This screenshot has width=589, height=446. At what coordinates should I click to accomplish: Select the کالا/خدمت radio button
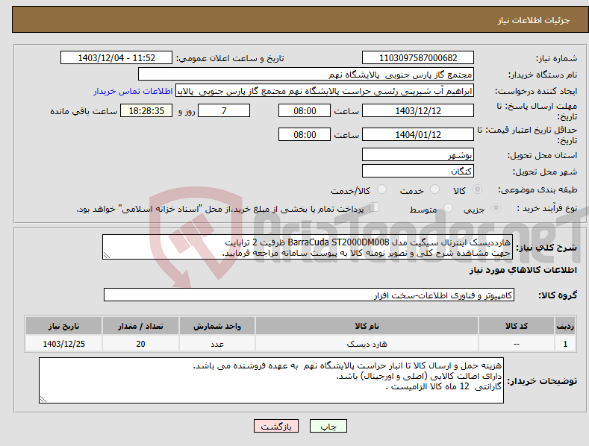coord(381,189)
